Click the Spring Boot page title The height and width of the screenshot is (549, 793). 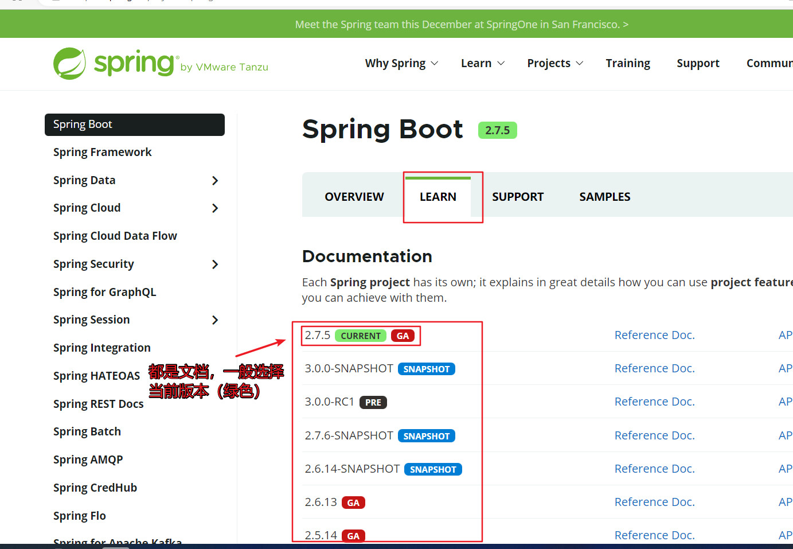(x=382, y=129)
